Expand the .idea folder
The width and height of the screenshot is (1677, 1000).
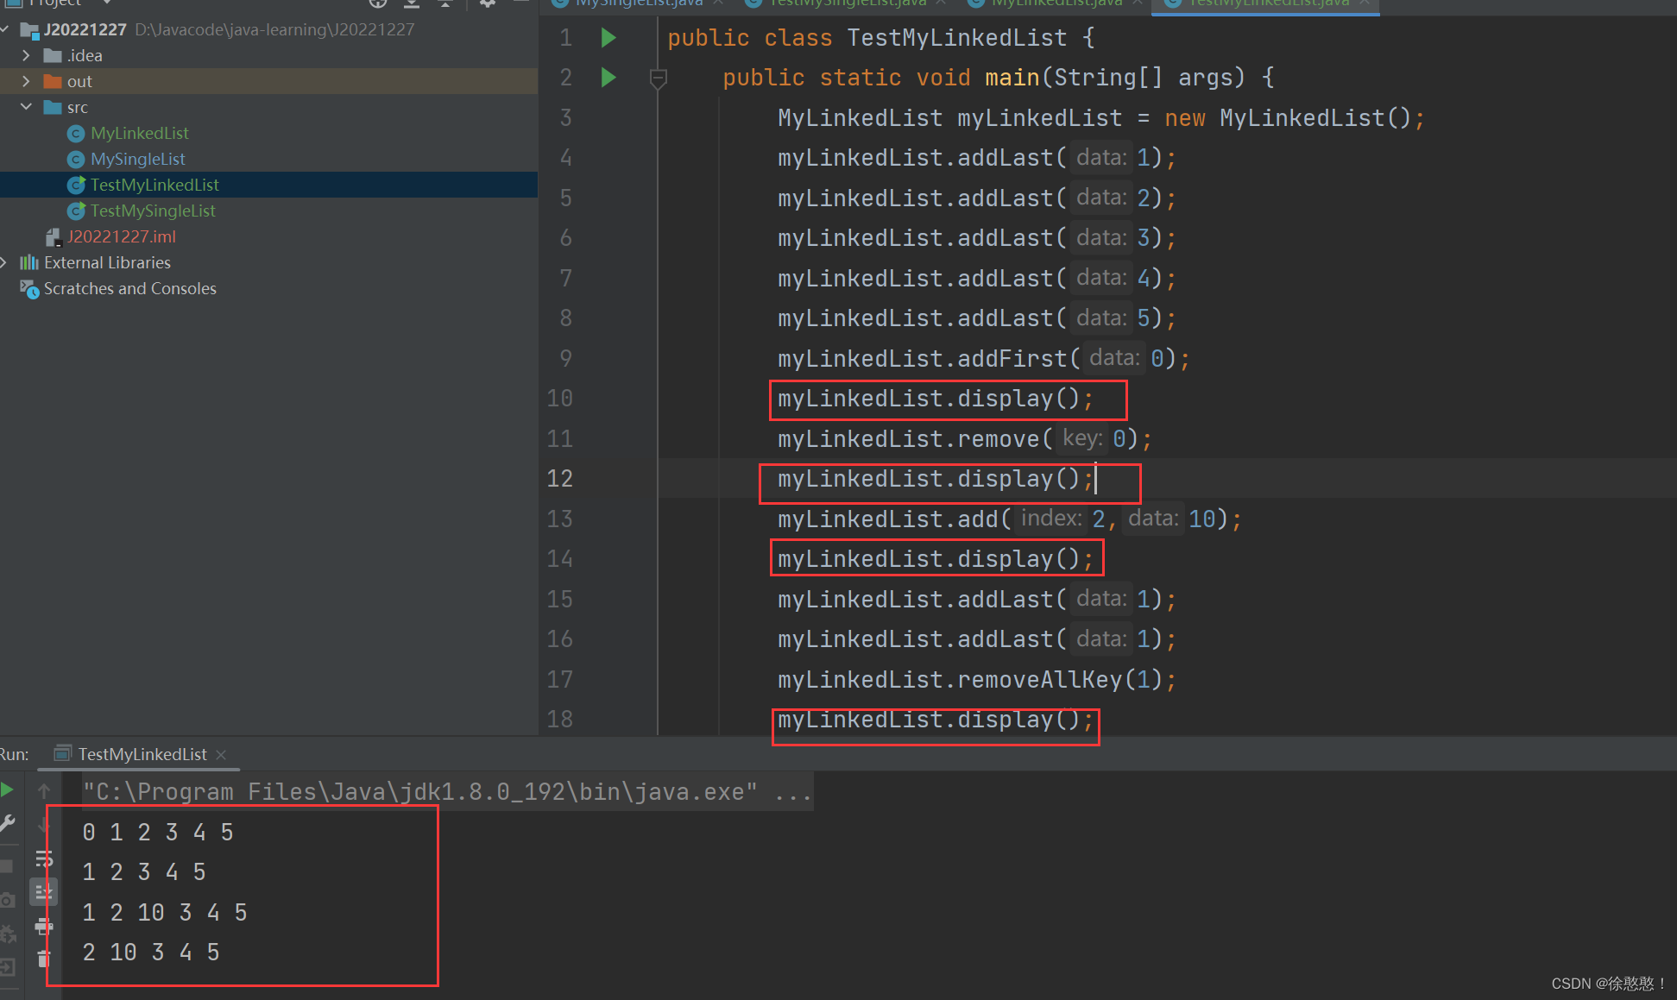tap(26, 55)
